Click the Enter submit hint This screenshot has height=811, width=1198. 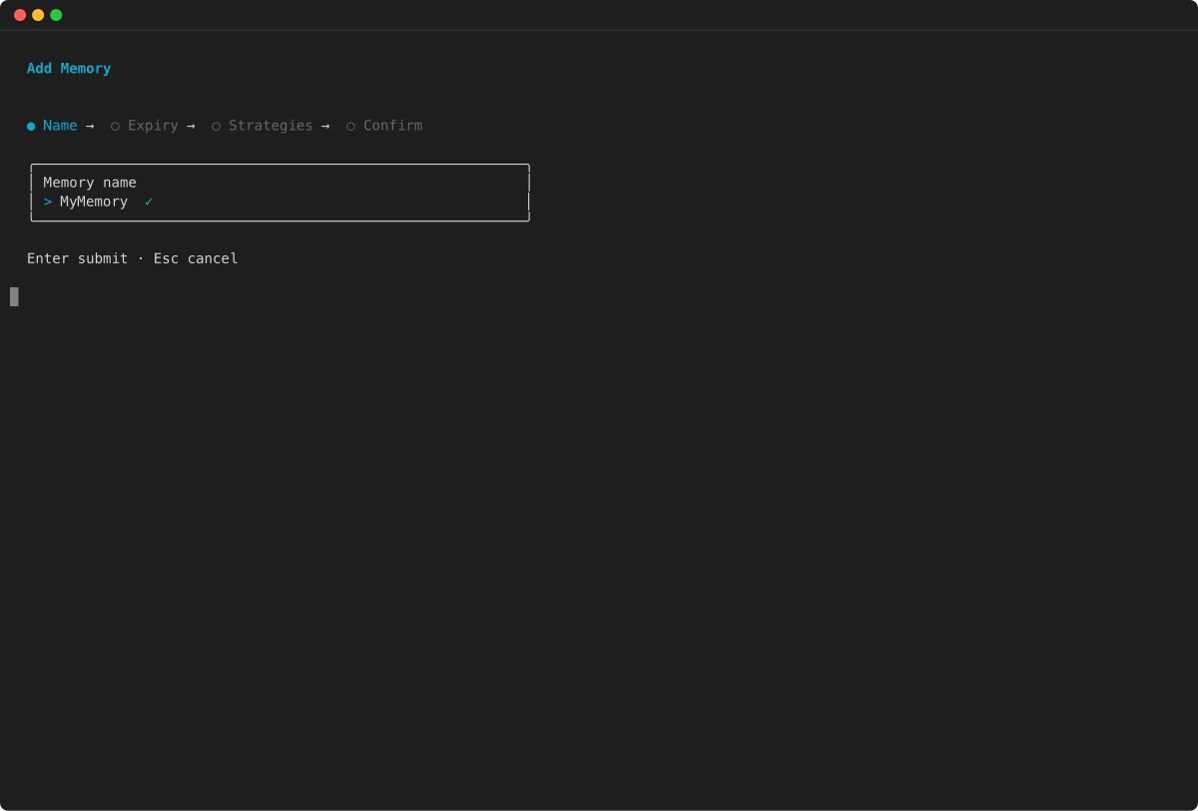77,257
